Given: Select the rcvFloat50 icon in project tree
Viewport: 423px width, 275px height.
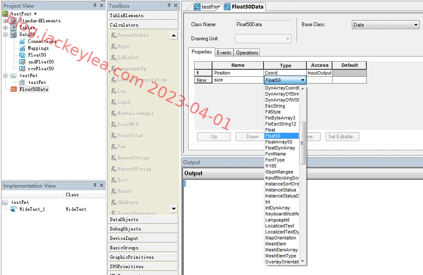Looking at the screenshot, I should pos(22,69).
